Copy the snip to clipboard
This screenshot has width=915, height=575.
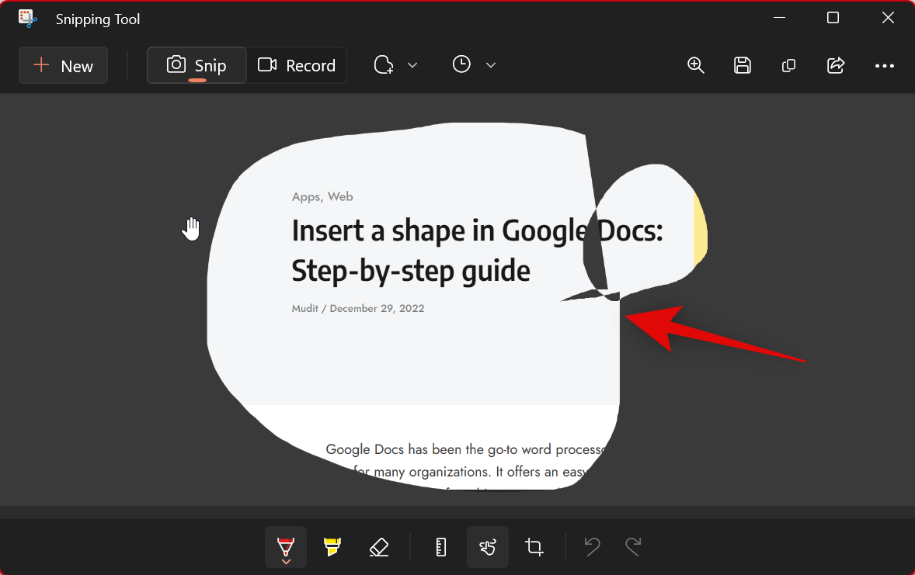coord(788,66)
